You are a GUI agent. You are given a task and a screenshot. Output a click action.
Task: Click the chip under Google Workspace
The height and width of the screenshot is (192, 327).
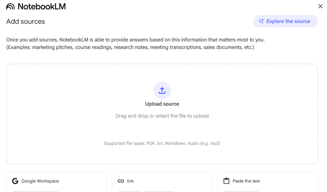[x=35, y=191]
